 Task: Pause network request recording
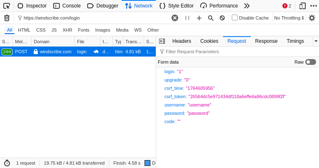(x=187, y=18)
